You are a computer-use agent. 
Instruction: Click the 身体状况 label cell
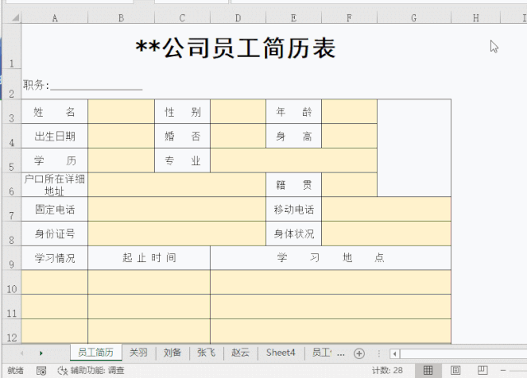294,233
